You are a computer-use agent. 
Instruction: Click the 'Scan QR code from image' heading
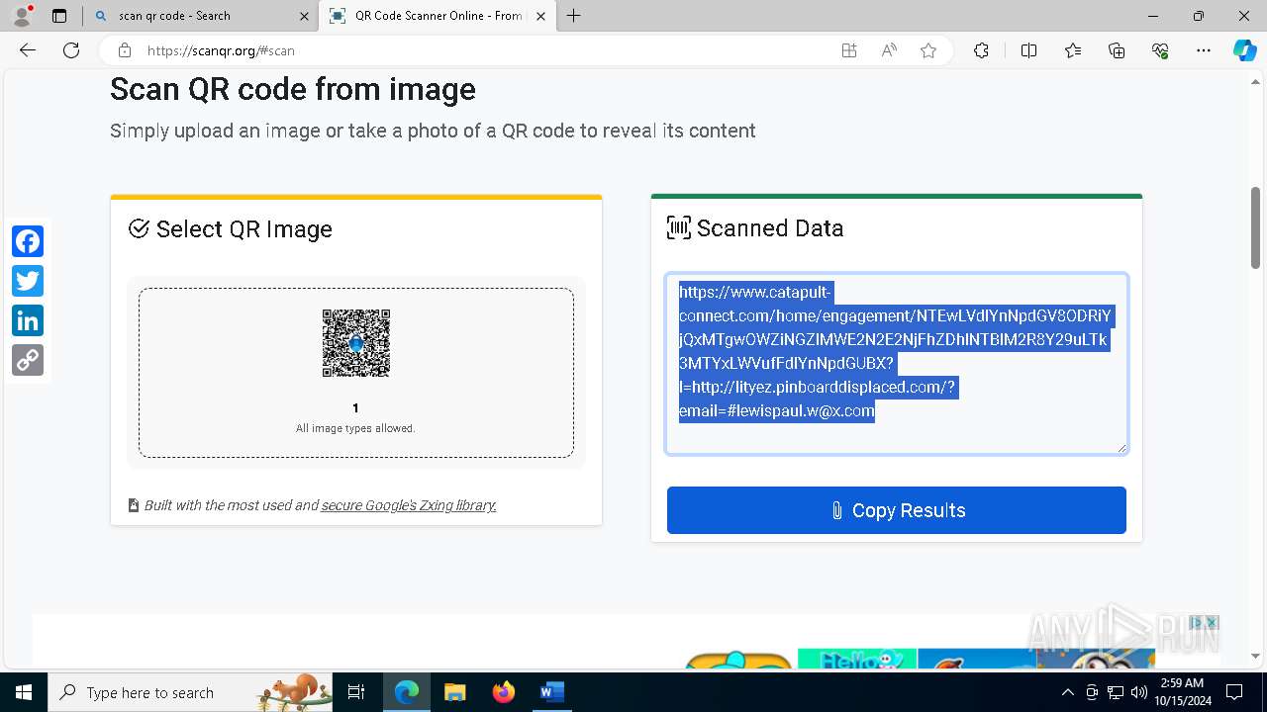tap(293, 89)
